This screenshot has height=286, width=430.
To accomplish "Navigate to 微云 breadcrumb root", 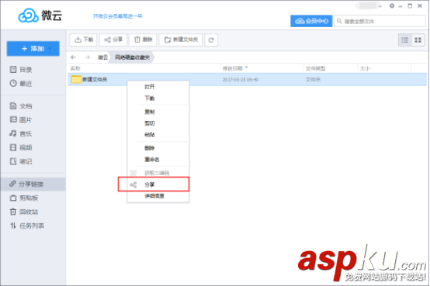I will (102, 57).
